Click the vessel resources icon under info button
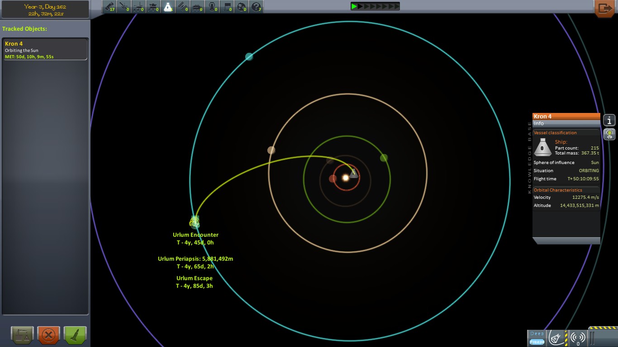The image size is (618, 347). tap(609, 134)
